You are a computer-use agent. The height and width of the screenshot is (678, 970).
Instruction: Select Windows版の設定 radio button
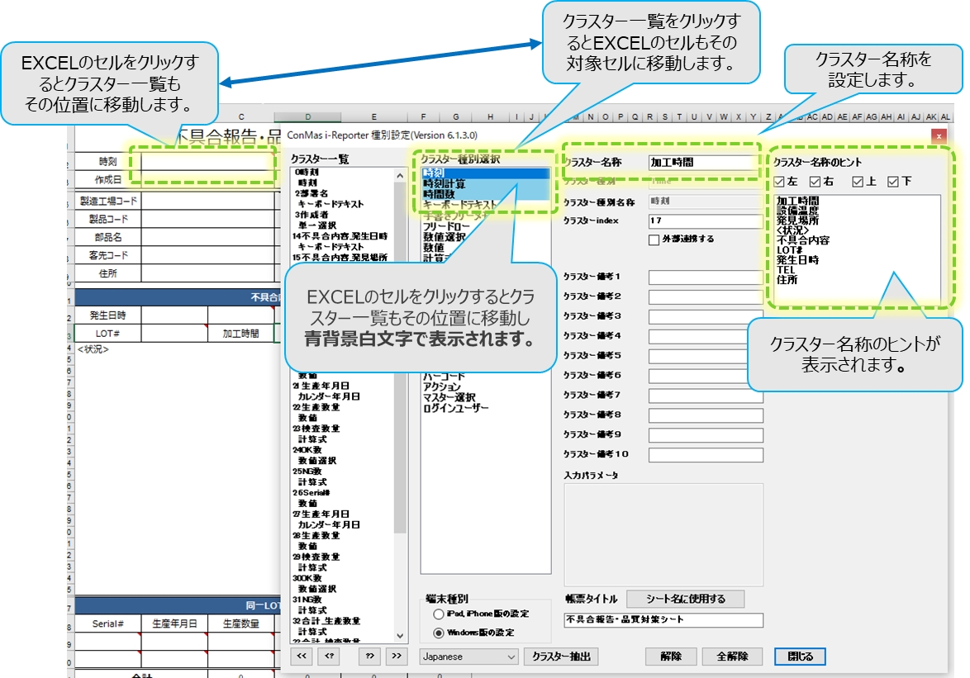[438, 633]
